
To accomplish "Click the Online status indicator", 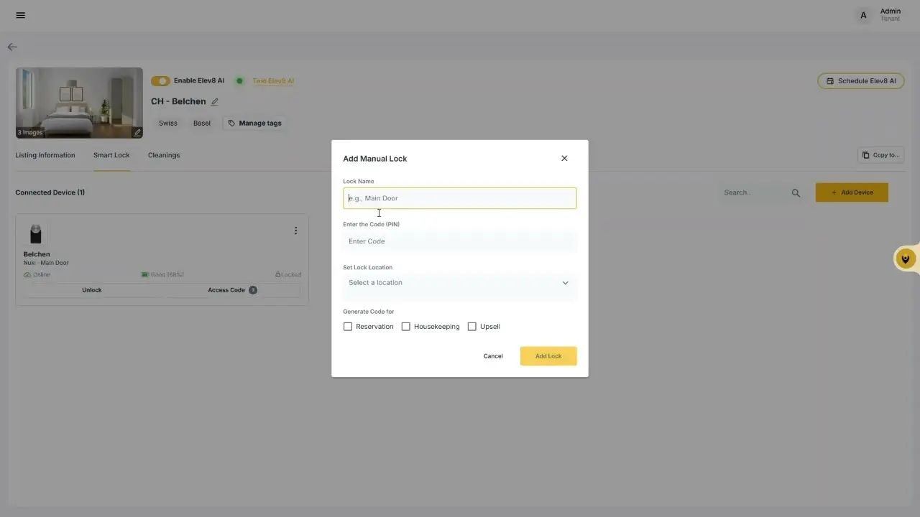I will 37,275.
